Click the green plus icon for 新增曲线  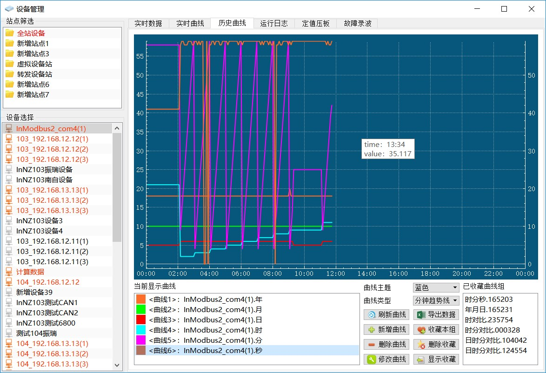pos(372,330)
